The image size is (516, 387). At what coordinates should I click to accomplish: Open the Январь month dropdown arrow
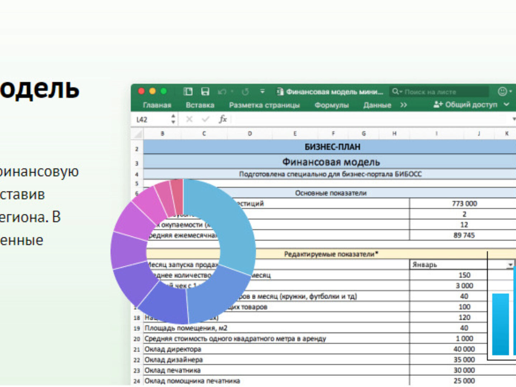coord(510,265)
